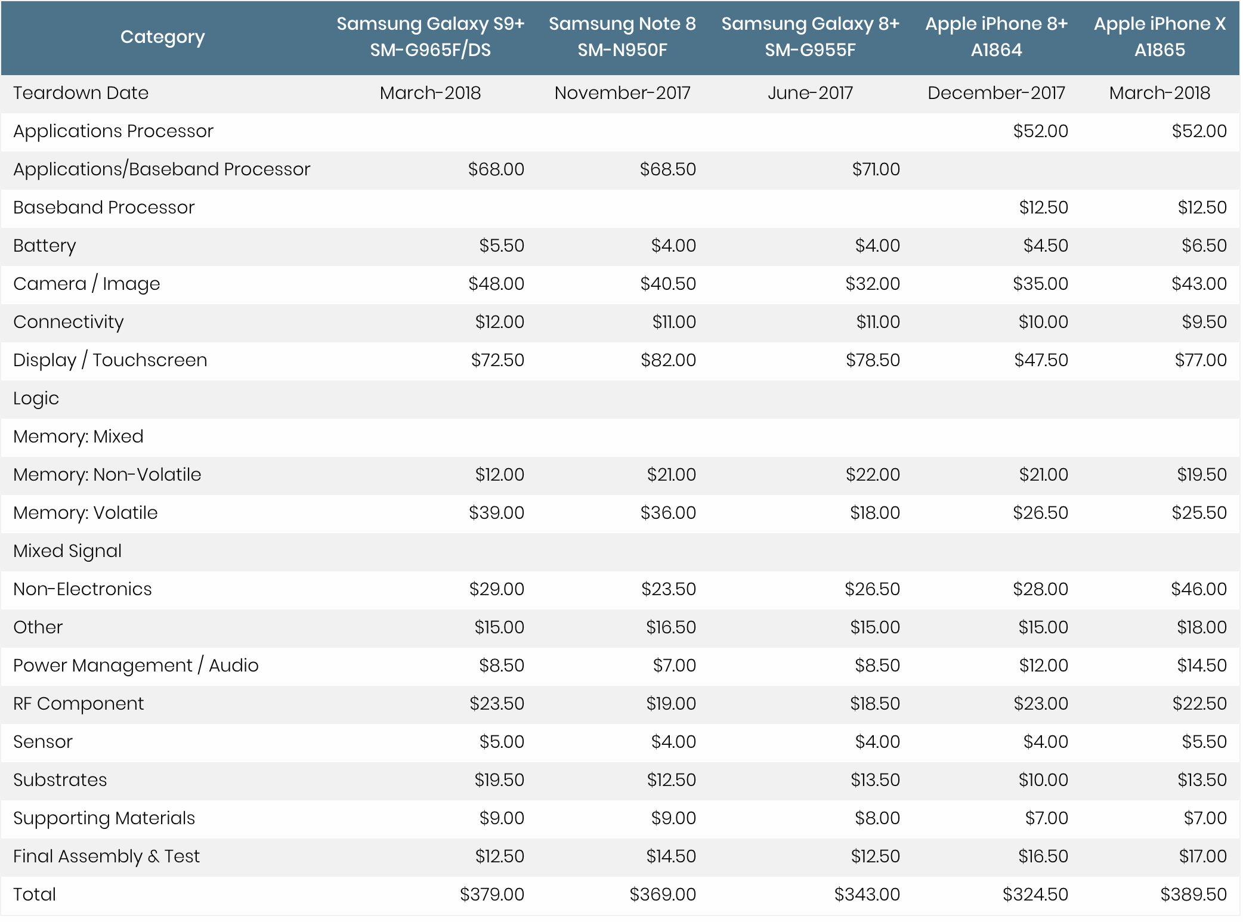Select Note 8 display cost $82.00
The image size is (1243, 922).
click(x=668, y=360)
